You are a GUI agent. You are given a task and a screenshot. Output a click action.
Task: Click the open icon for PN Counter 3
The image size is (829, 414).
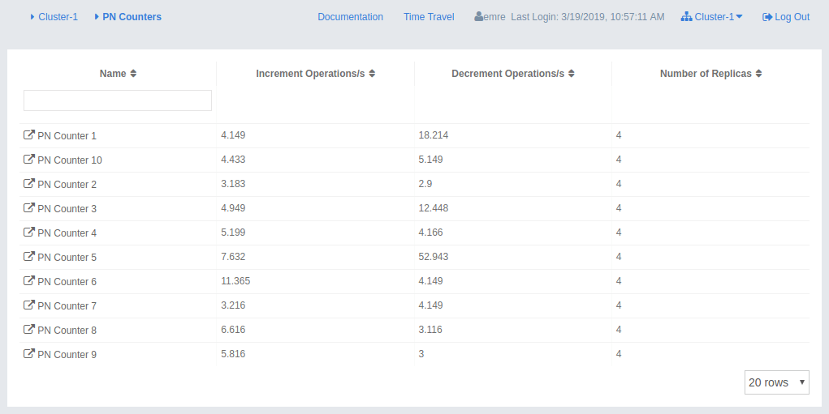coord(29,208)
